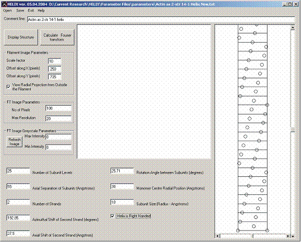
Task: Click the vertical scrollbar thumb
Action: (x=293, y=130)
